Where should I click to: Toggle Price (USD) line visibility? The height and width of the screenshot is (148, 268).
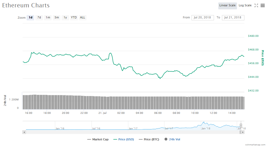(x=124, y=139)
